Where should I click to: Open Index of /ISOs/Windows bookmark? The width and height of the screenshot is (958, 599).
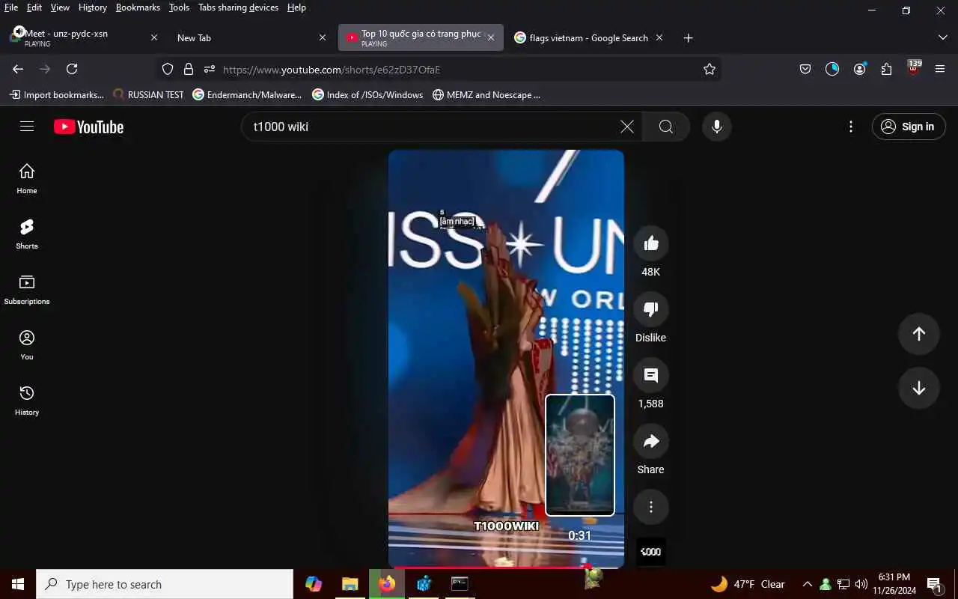[x=367, y=95]
